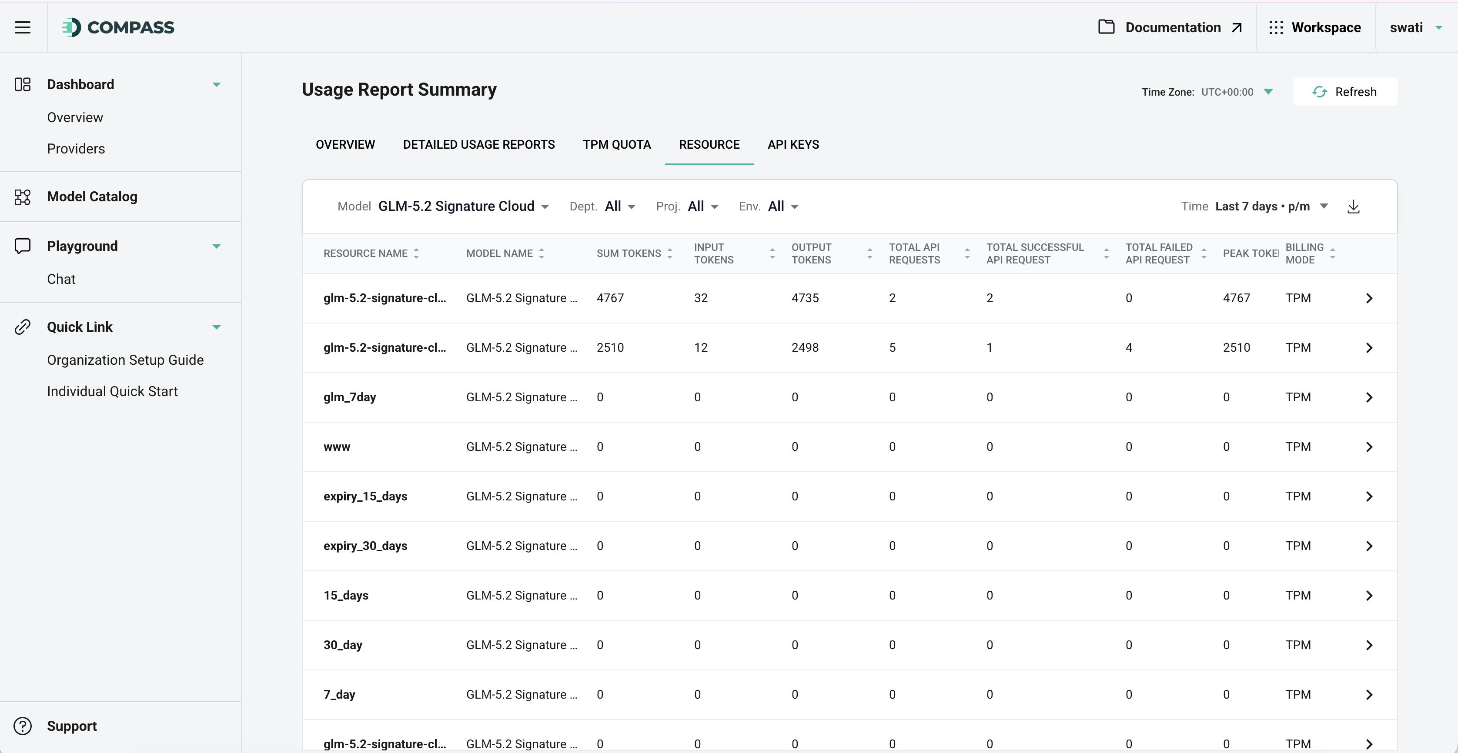
Task: Collapse the Dashboard sidebar section
Action: [x=216, y=85]
